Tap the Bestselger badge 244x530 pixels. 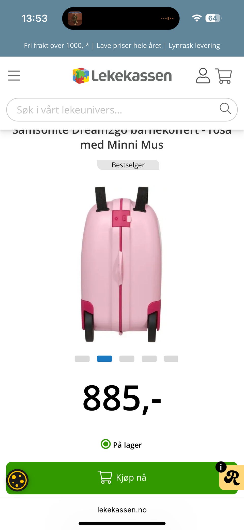(128, 165)
